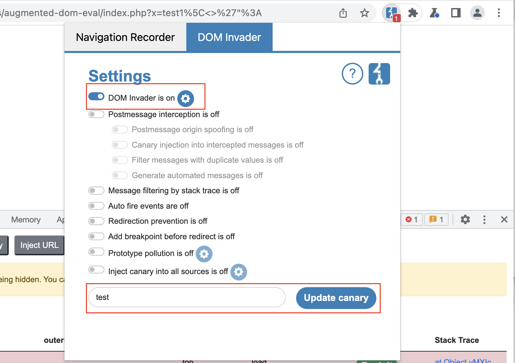Click the browser address bar URL
This screenshot has height=363, width=515.
coord(131,13)
